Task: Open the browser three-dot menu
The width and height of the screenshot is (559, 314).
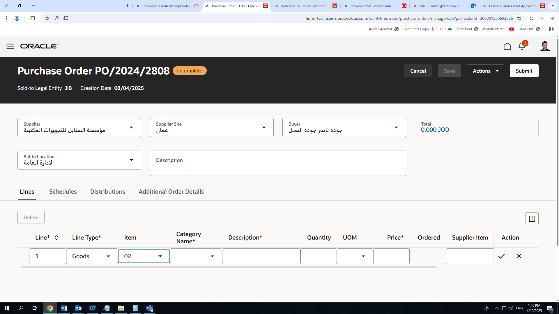Action: [x=6, y=18]
